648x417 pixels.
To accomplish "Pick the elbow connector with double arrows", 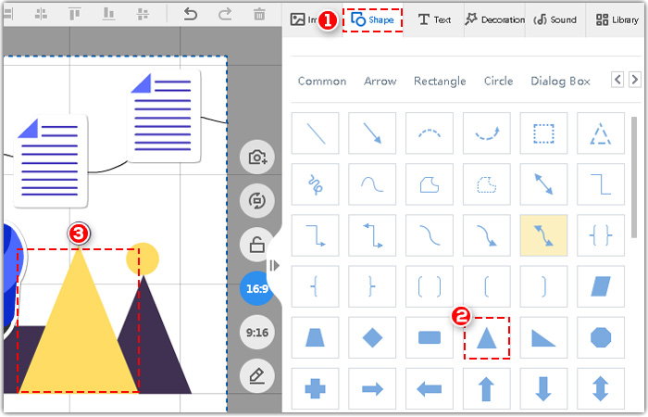I will (372, 235).
